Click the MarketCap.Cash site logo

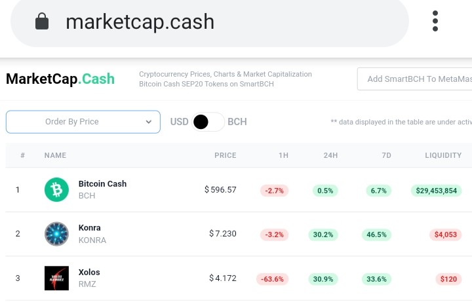60,79
